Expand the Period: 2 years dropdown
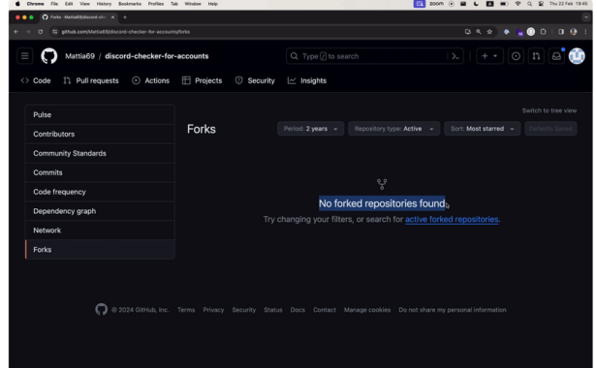 [311, 129]
